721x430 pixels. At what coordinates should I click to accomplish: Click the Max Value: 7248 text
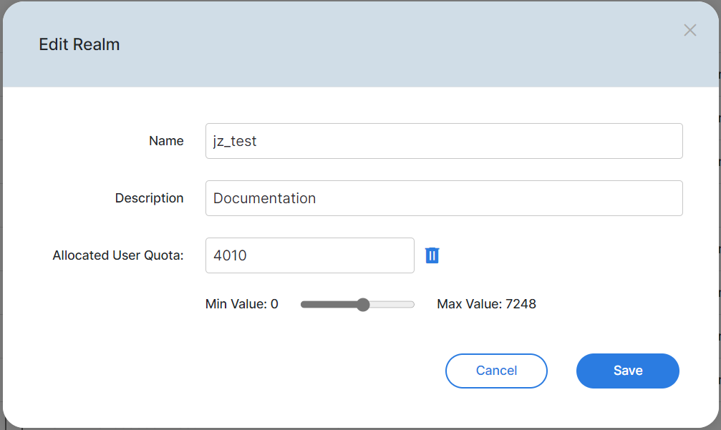tap(486, 304)
